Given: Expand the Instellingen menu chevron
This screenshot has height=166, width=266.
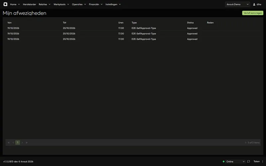Looking at the screenshot, I should point(120,4).
